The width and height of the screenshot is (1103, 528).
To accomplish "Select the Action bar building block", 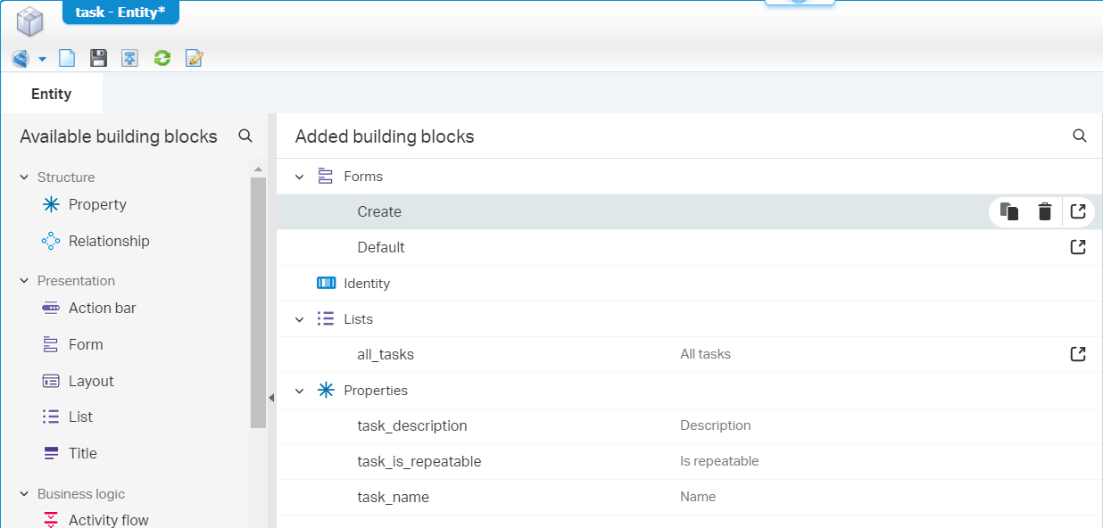I will pos(101,308).
